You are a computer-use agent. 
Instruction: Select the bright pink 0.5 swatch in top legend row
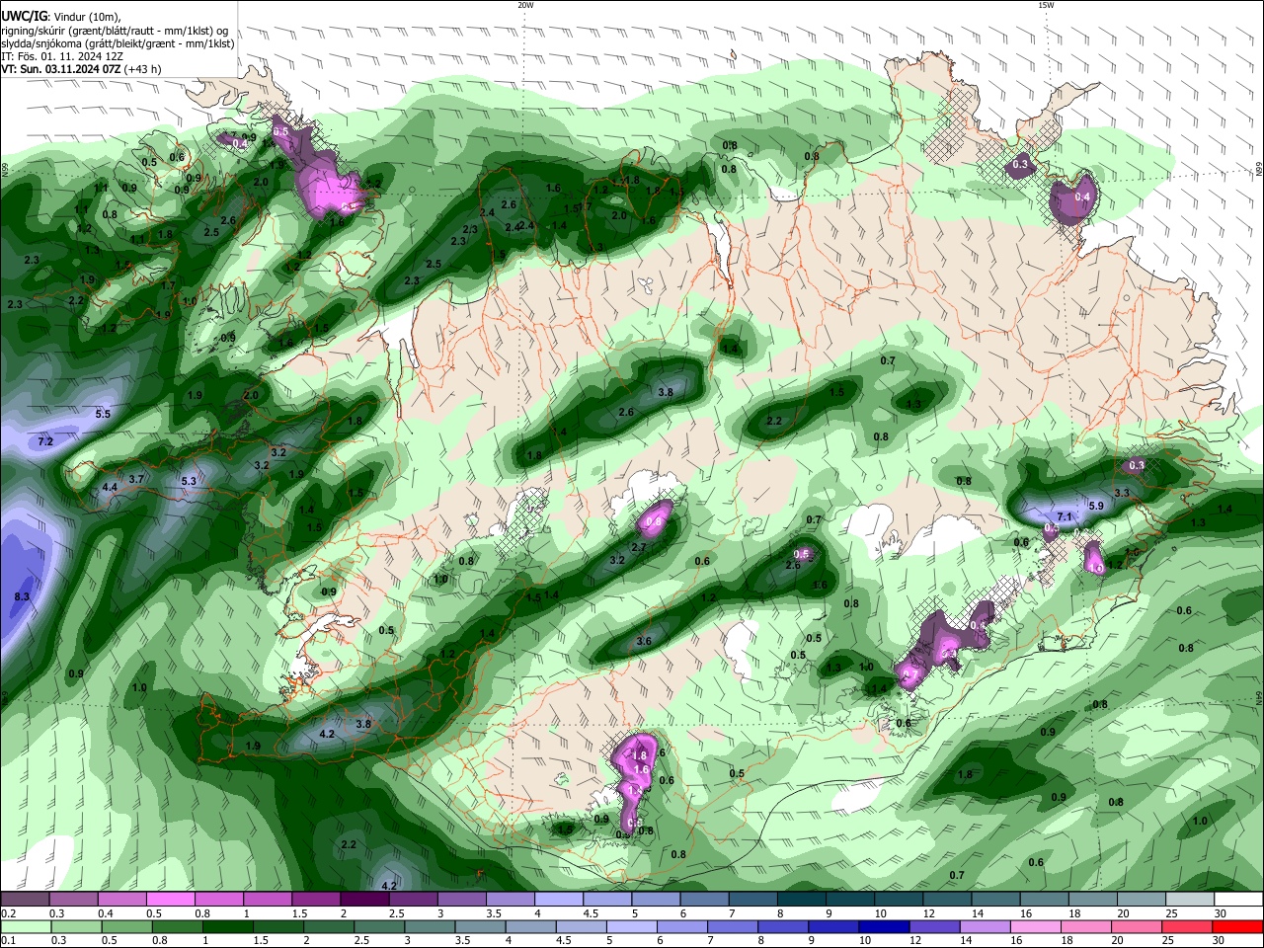point(170,900)
